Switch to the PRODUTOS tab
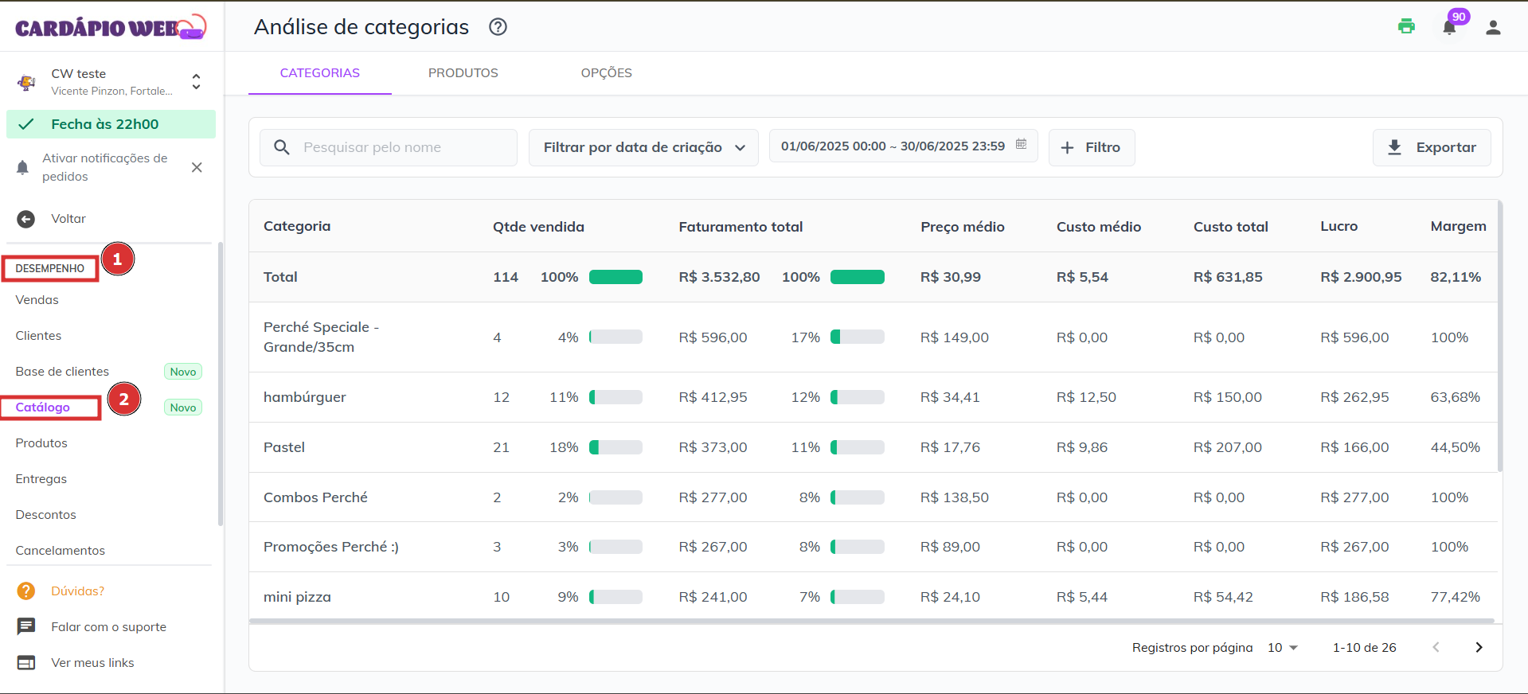1528x694 pixels. pos(463,73)
